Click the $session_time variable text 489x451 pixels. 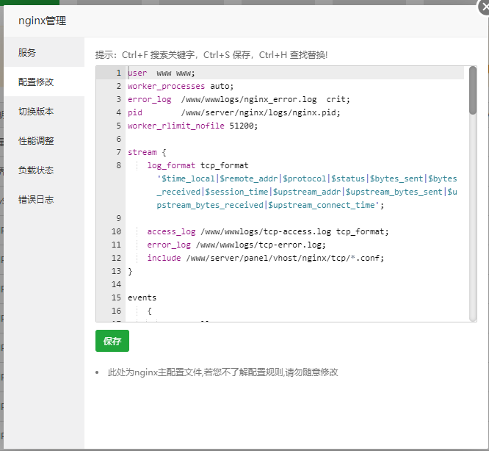pyautogui.click(x=236, y=192)
